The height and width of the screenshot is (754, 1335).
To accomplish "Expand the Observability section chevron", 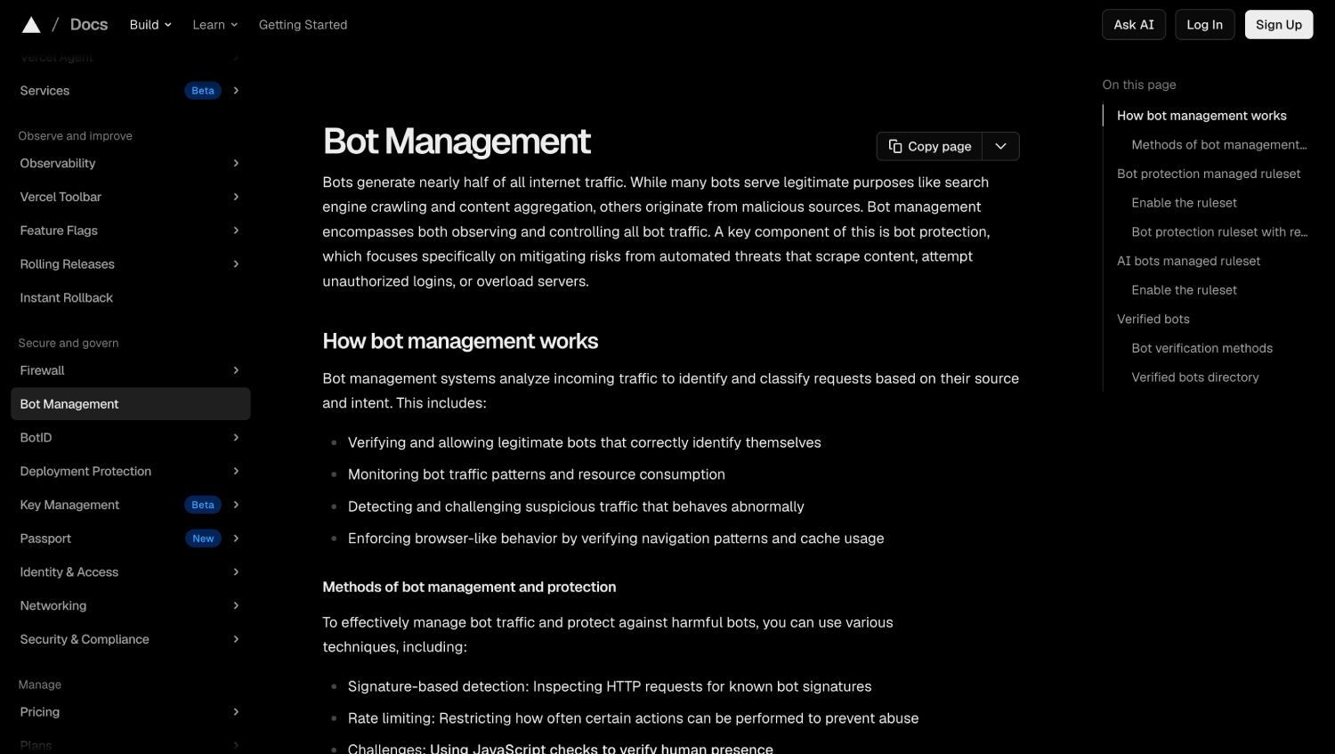I will pyautogui.click(x=236, y=163).
